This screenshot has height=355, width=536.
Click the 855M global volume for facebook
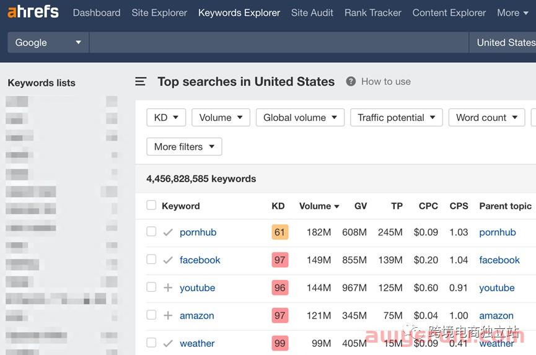pos(354,260)
